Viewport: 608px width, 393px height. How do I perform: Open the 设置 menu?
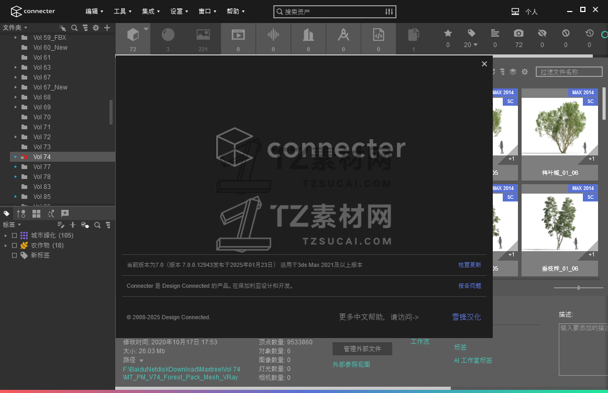point(179,11)
